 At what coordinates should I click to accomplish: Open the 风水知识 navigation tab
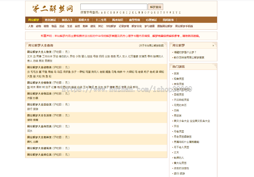coord(118,20)
